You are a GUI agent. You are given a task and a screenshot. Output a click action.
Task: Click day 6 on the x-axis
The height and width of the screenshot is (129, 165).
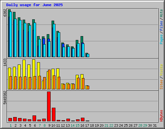click(x=35, y=125)
